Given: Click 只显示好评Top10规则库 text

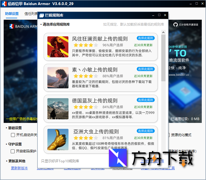Looking at the screenshot, I should click(60, 161).
